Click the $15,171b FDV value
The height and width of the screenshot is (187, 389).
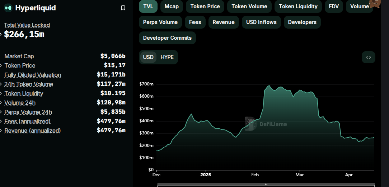111,75
